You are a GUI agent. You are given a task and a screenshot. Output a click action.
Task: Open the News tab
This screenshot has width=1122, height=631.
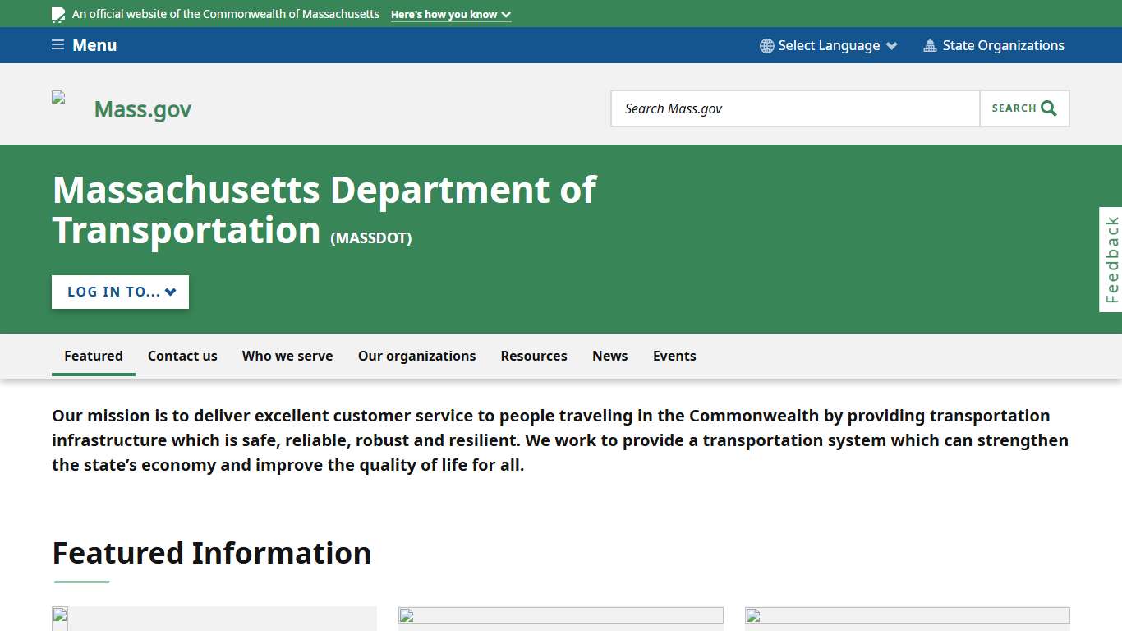pyautogui.click(x=609, y=356)
